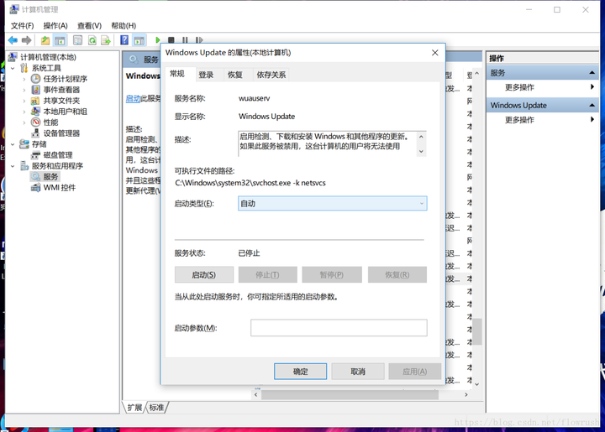Select 服务 node in the tree
The width and height of the screenshot is (605, 432).
tap(50, 177)
